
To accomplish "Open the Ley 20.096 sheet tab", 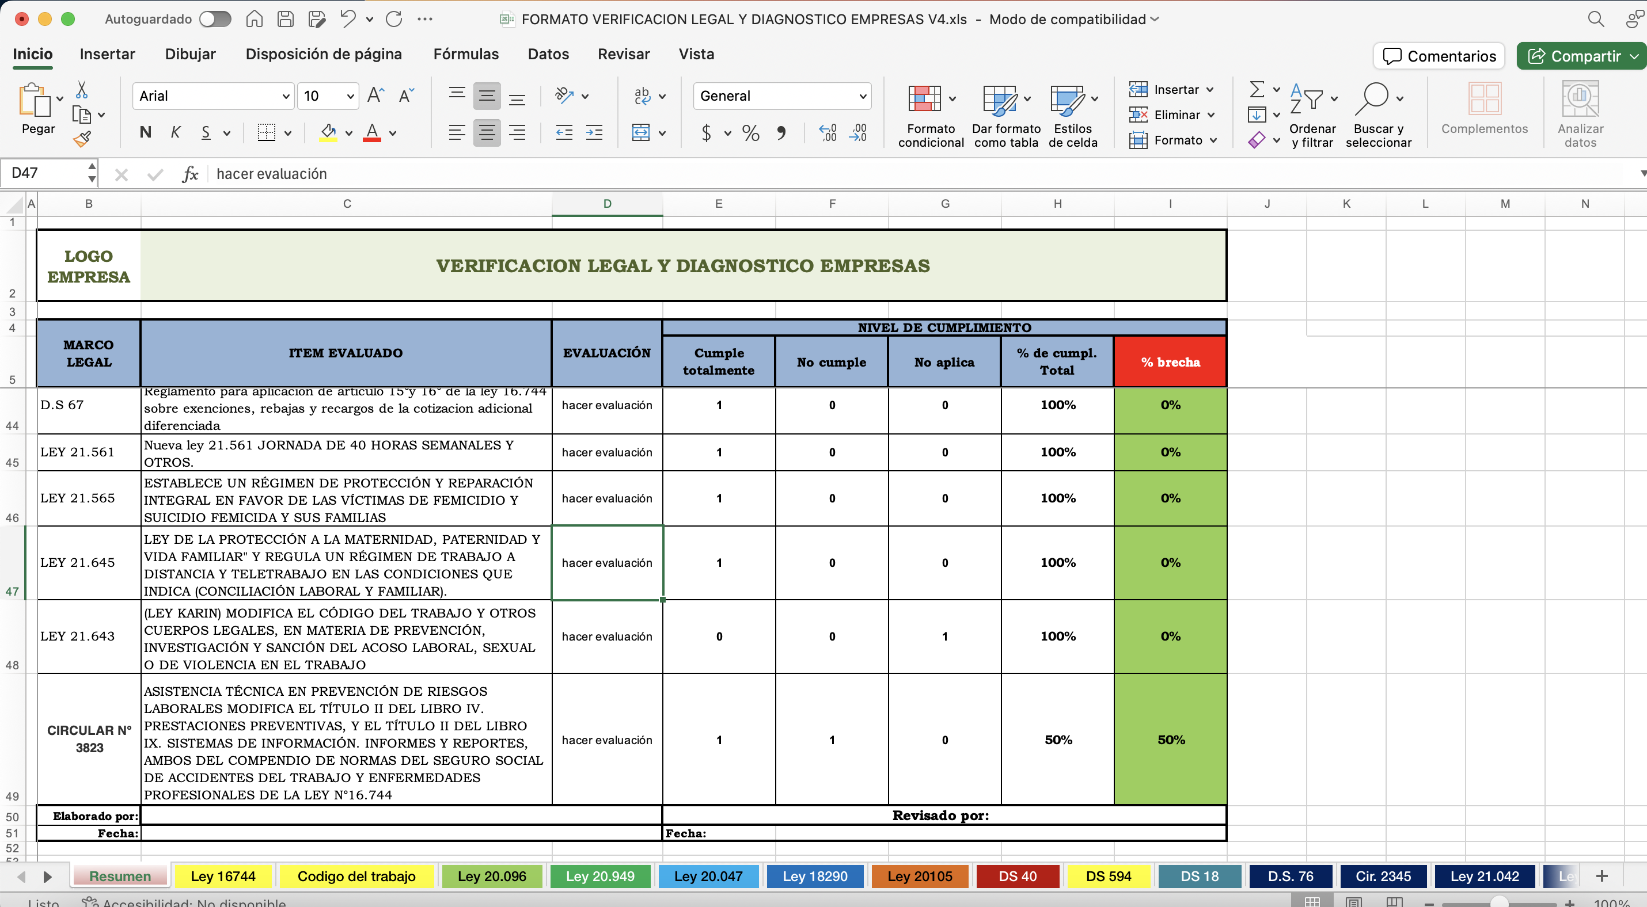I will coord(492,876).
